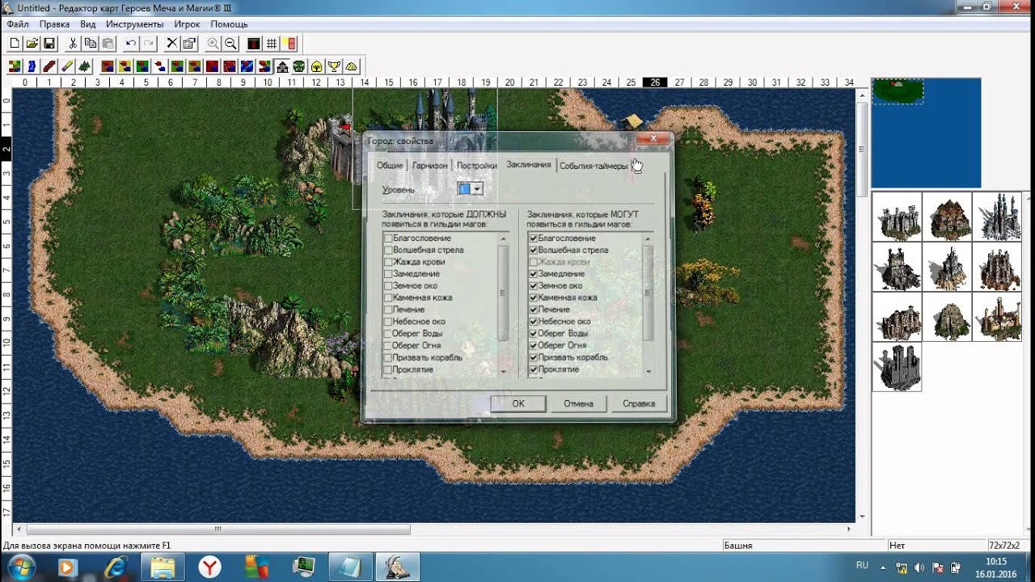This screenshot has height=582, width=1035.
Task: Toggle the grid overlay icon
Action: click(272, 44)
